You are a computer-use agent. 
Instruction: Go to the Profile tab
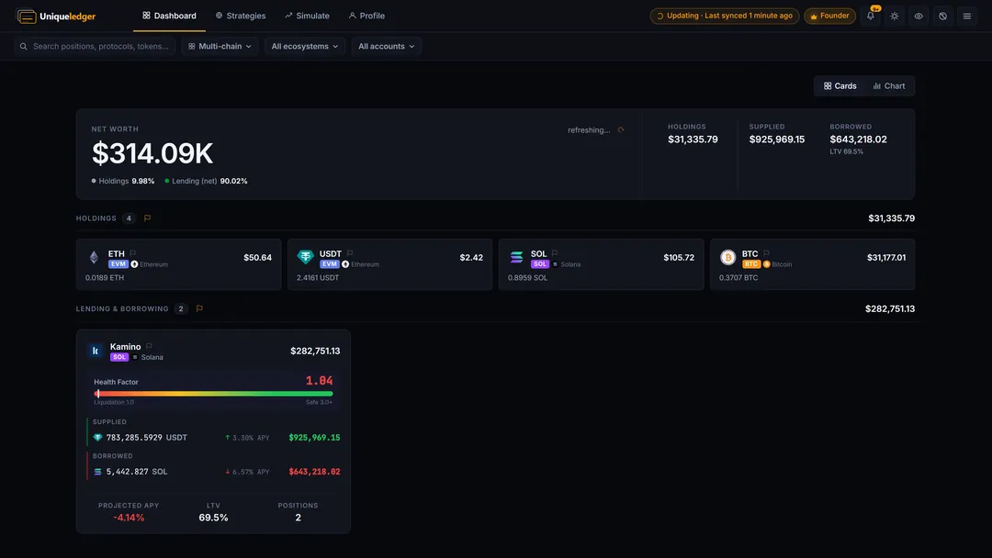tap(366, 16)
